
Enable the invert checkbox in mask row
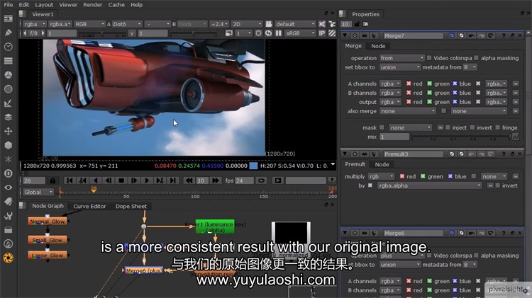click(472, 127)
